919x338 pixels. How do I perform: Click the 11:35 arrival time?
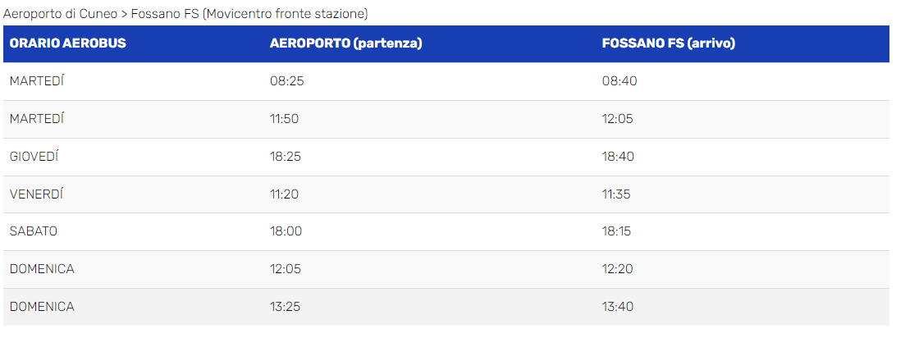617,194
